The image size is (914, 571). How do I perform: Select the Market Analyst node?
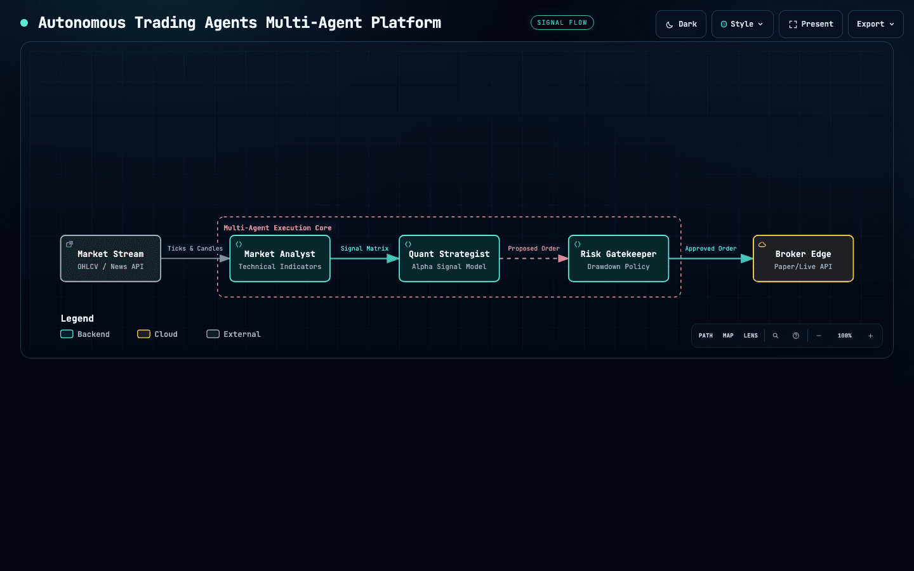(280, 259)
